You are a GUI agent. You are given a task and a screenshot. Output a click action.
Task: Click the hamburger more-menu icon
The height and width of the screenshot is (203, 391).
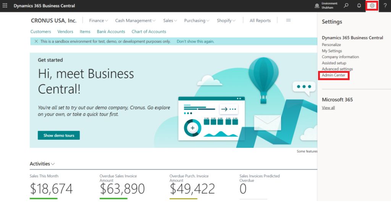[x=288, y=21]
